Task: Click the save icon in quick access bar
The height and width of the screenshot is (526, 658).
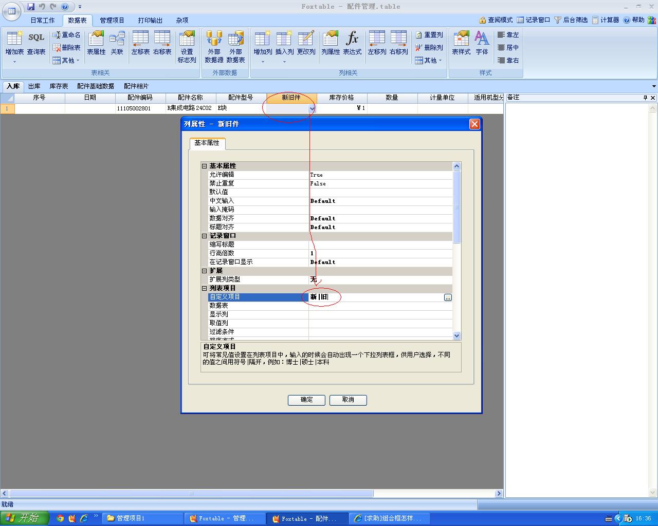Action: (x=31, y=7)
